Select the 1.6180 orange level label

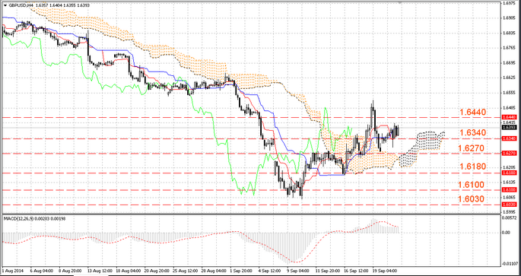[473, 167]
